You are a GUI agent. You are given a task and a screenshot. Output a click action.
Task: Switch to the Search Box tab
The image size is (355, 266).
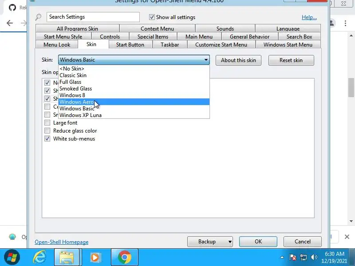(299, 37)
